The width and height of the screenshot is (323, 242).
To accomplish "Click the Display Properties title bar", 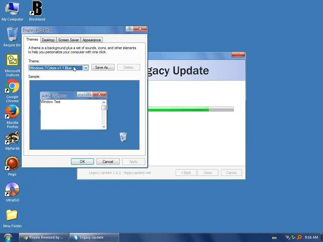I will point(74,30).
